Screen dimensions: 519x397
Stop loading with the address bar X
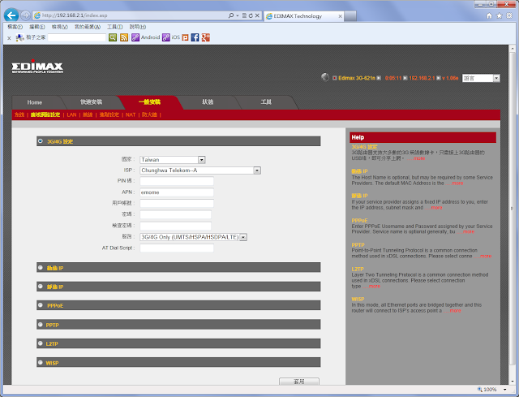tap(257, 15)
